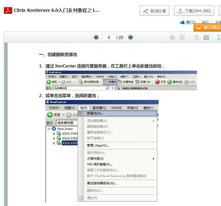Open dropdown arrow beside lower 后退 button

64,115
